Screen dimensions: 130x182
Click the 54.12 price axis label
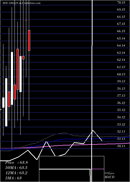[x=121, y=117]
